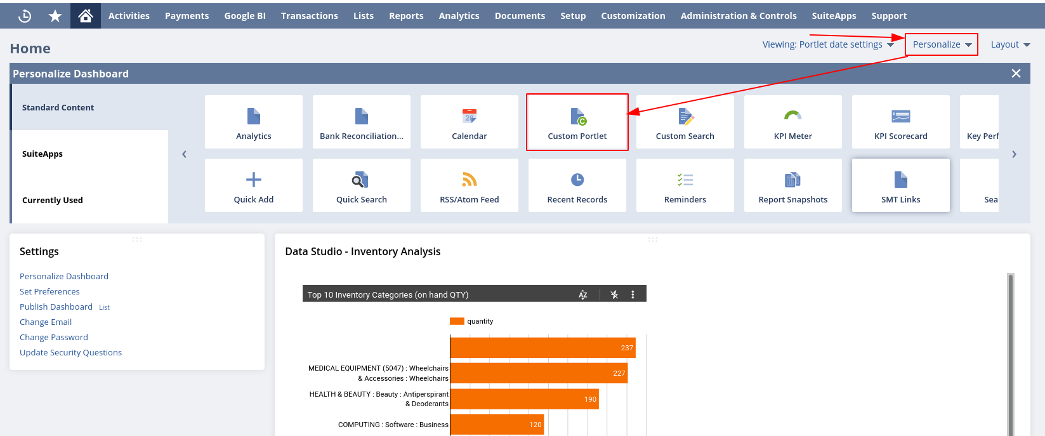Image resolution: width=1045 pixels, height=436 pixels.
Task: Open the SuiteApps menu in the navigation bar
Action: pyautogui.click(x=834, y=16)
